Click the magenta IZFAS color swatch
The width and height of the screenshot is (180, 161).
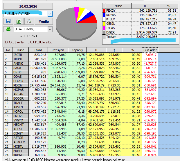(104, 28)
